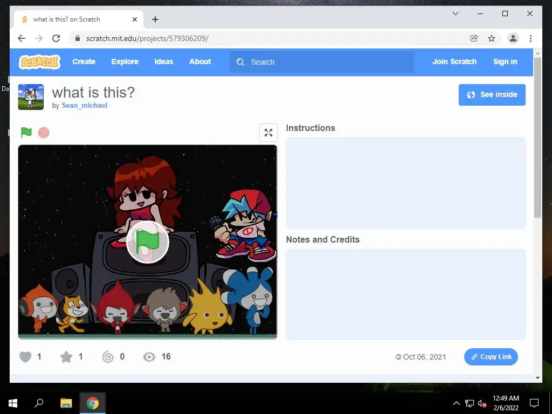
Task: Open the Create menu item
Action: 84,61
